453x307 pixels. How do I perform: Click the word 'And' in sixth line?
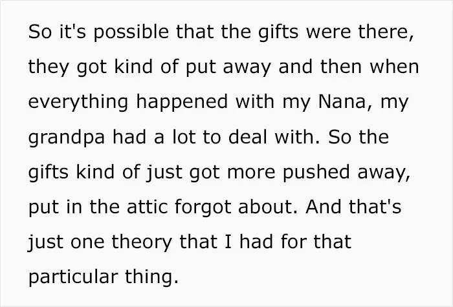(324, 206)
